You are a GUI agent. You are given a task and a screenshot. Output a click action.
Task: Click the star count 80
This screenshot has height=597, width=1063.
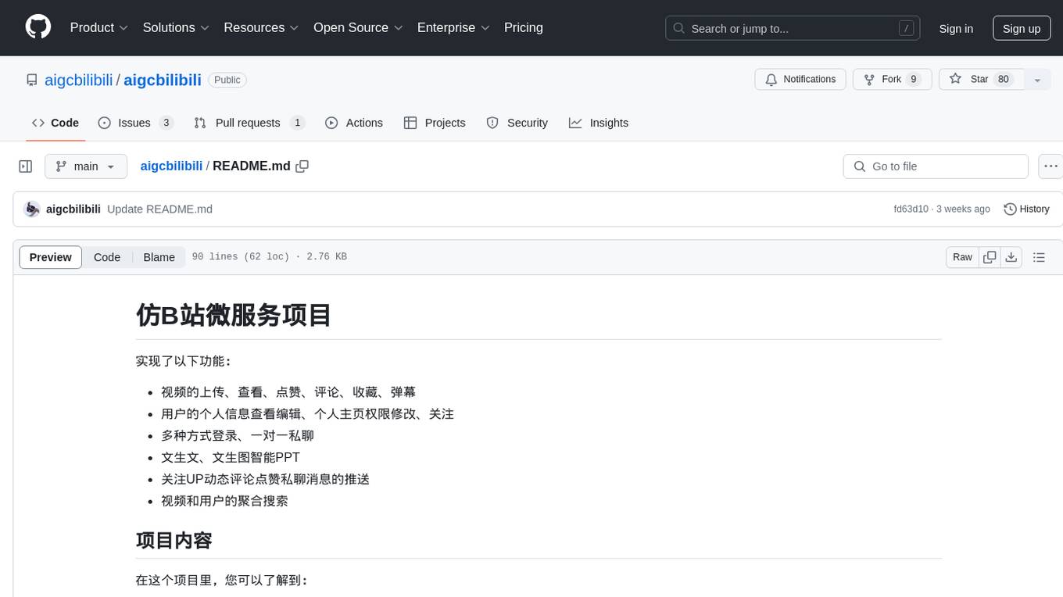pos(1004,80)
